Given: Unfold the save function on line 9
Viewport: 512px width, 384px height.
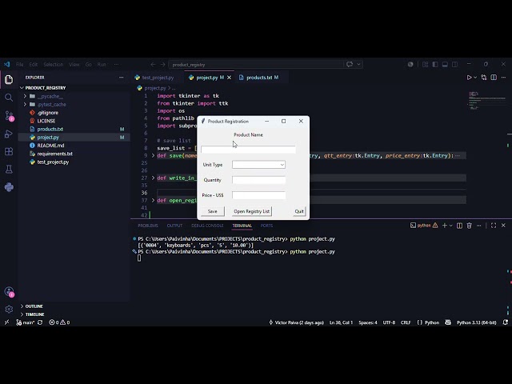Looking at the screenshot, I should (x=153, y=155).
